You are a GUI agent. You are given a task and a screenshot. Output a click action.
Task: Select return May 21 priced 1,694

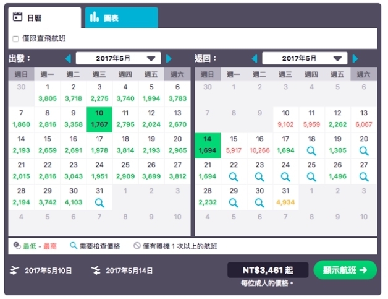click(208, 171)
